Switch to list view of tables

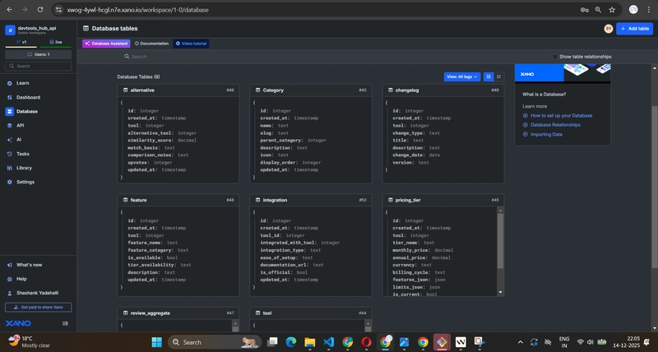coord(498,76)
